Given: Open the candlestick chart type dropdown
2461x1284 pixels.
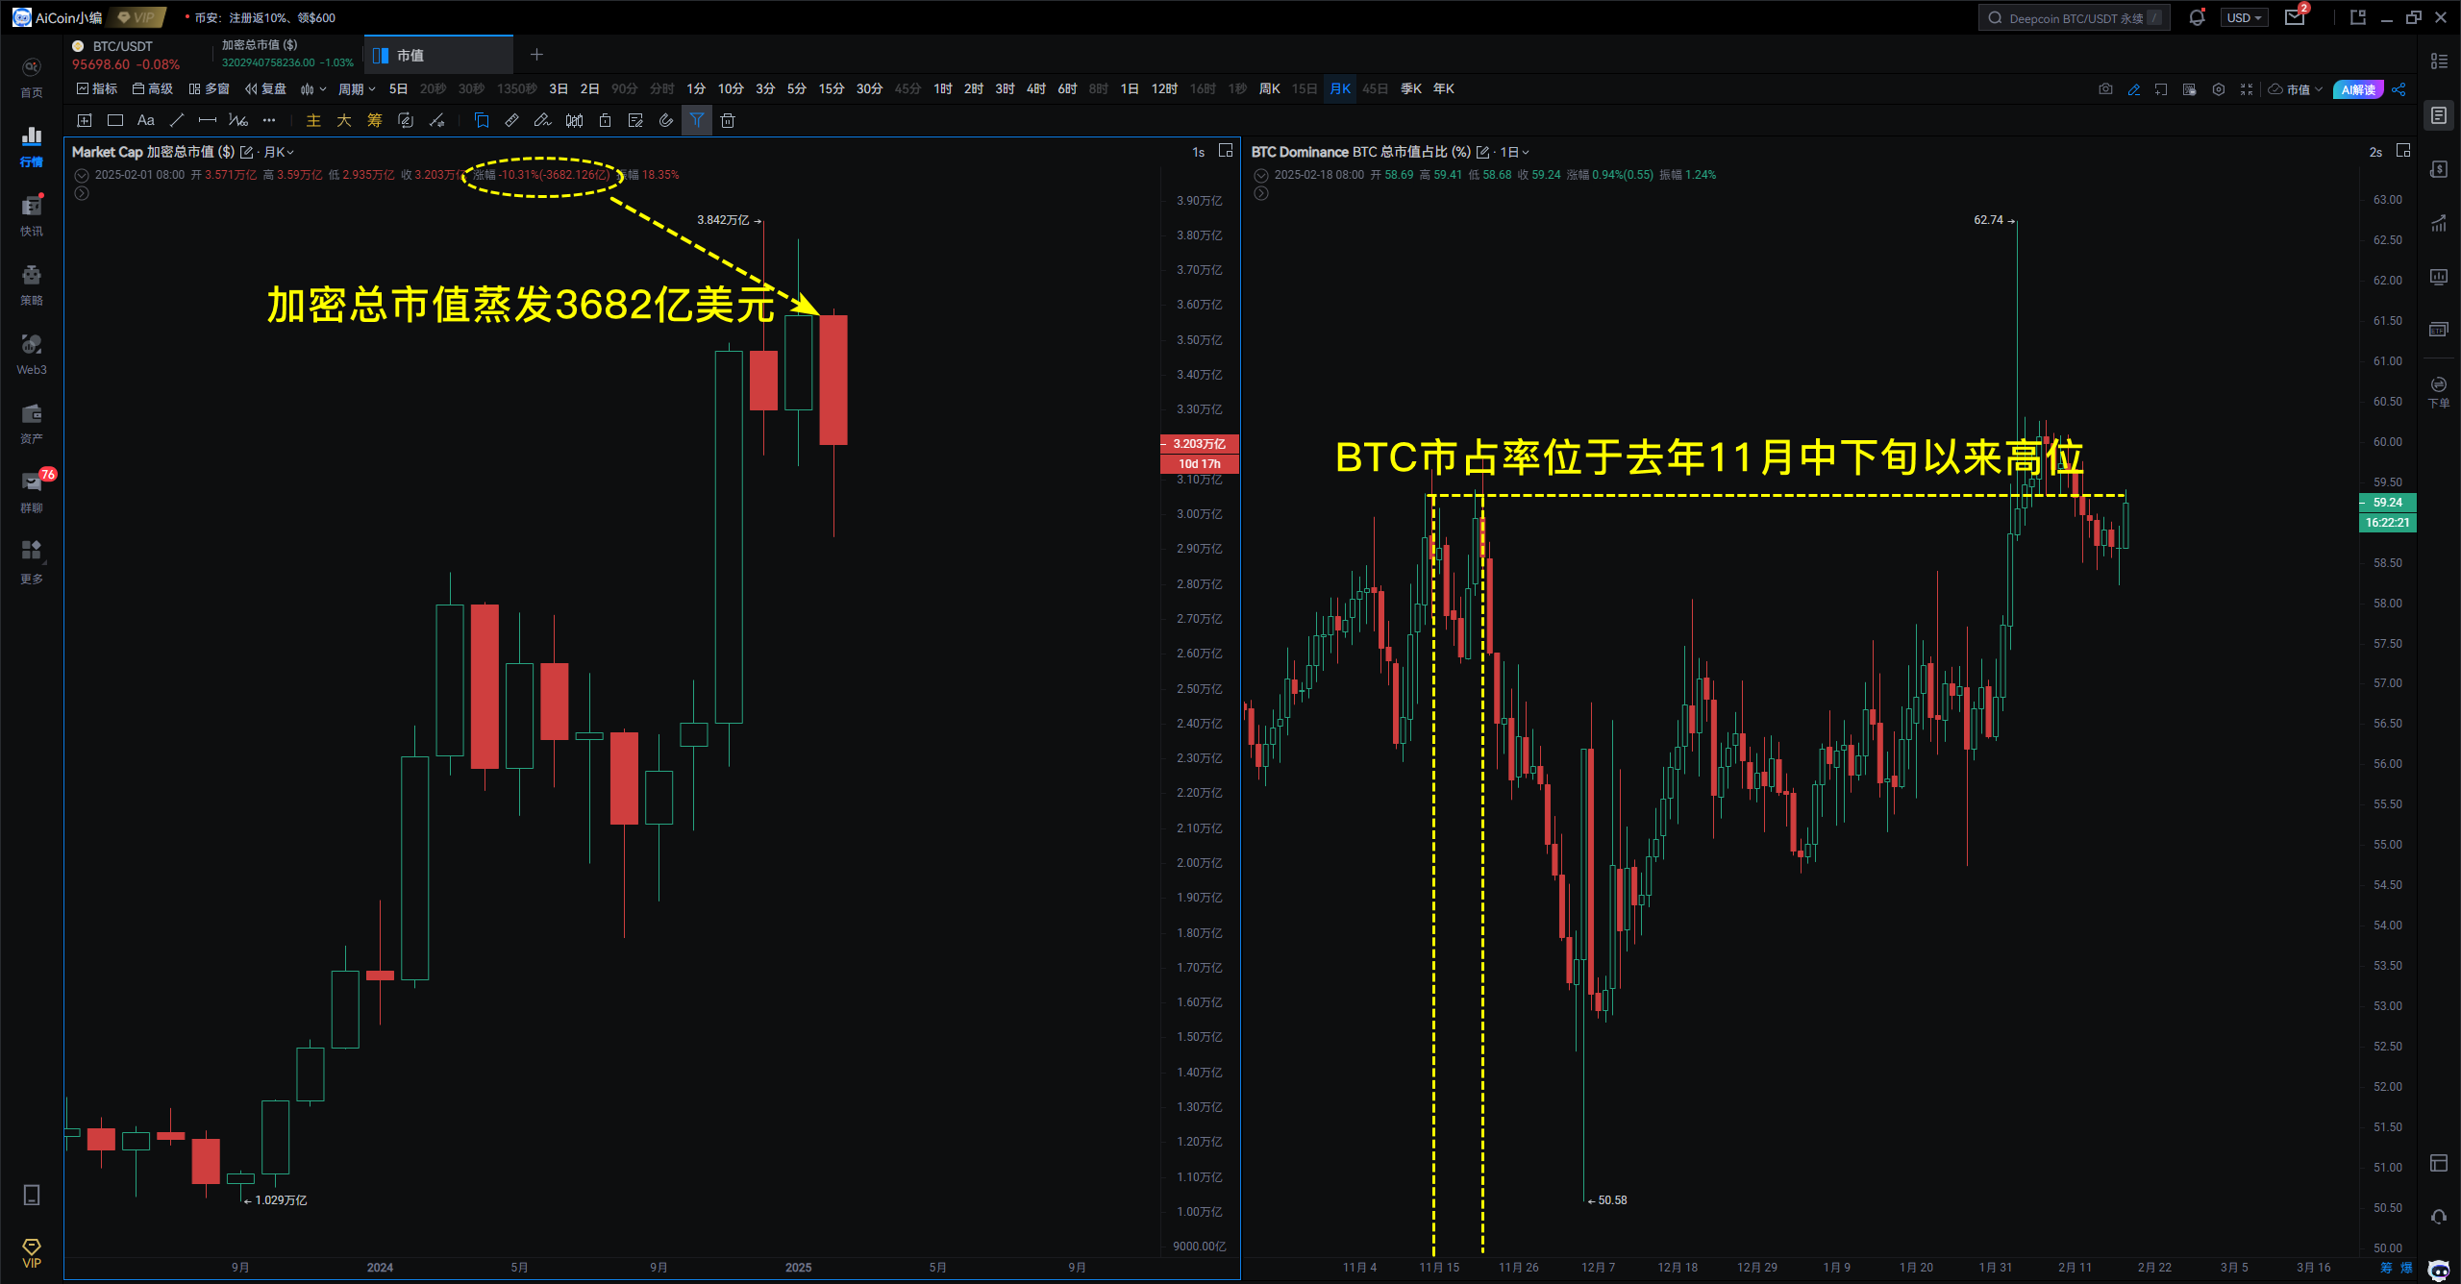Looking at the screenshot, I should (313, 89).
